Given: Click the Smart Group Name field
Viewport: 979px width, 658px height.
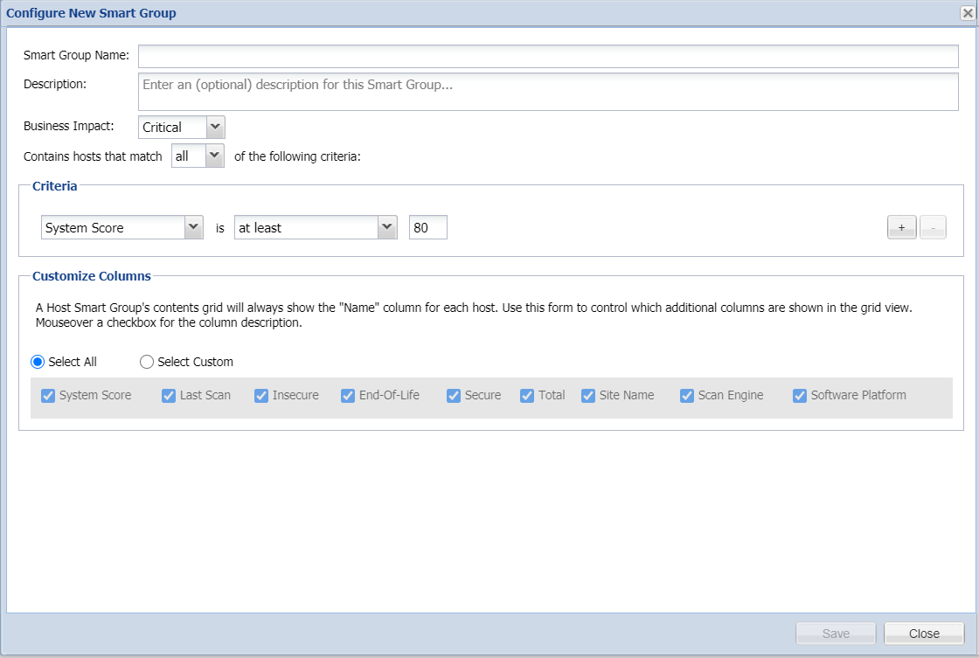Looking at the screenshot, I should click(548, 56).
